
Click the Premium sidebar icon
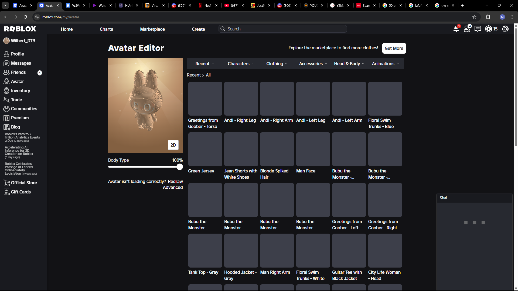coord(6,118)
